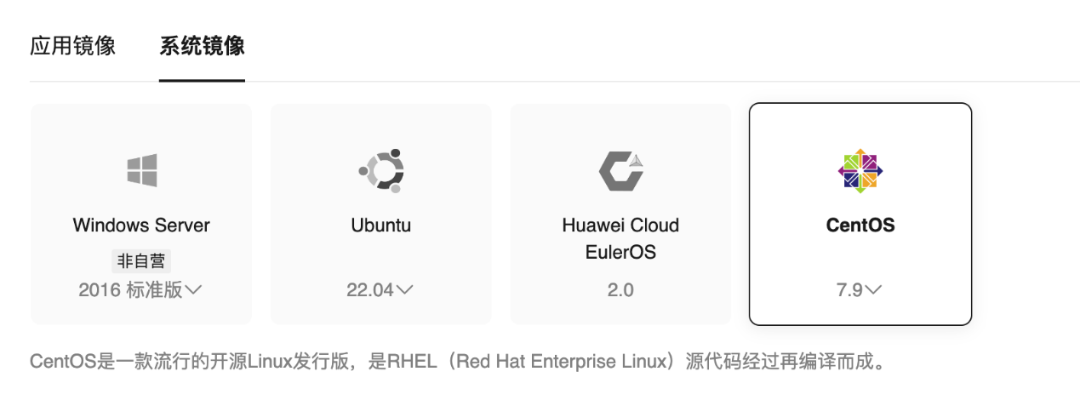Click the colorful CentOS logo

pyautogui.click(x=860, y=170)
